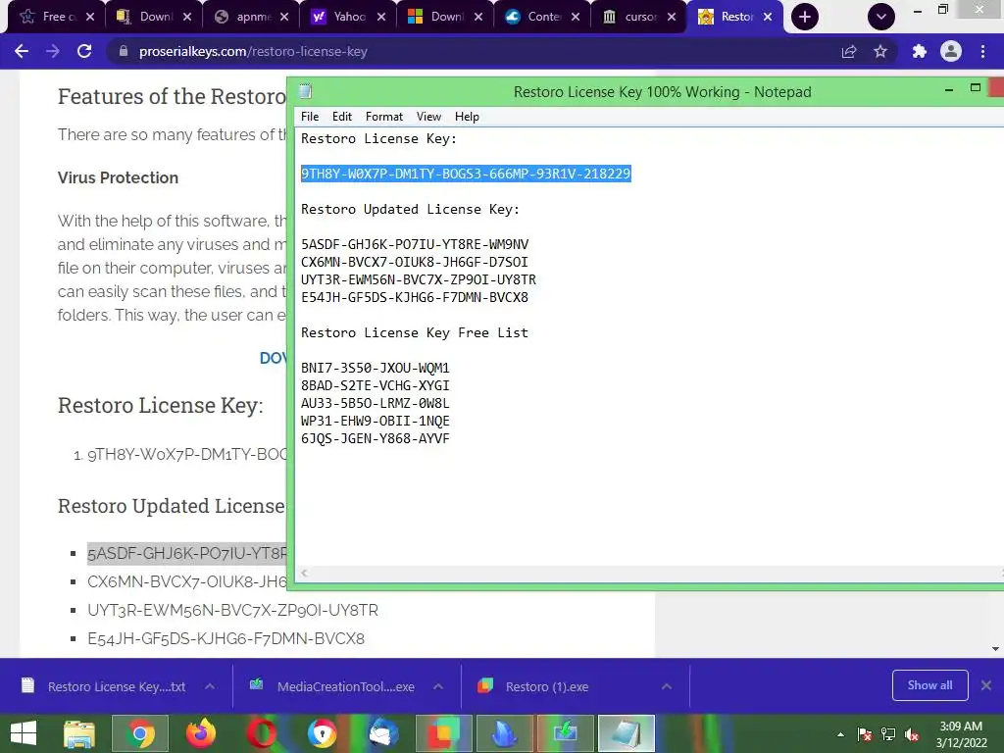This screenshot has width=1004, height=753.
Task: Click the Notepad title bar icon
Action: [306, 91]
